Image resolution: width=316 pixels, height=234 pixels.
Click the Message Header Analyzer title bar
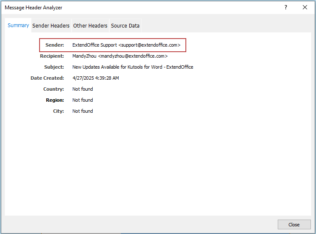(x=128, y=7)
